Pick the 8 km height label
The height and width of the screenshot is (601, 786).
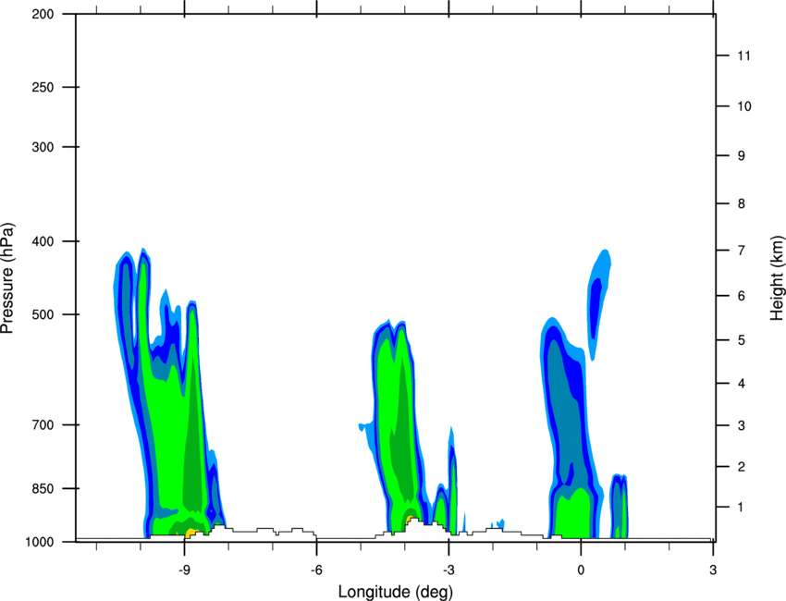[x=741, y=203]
